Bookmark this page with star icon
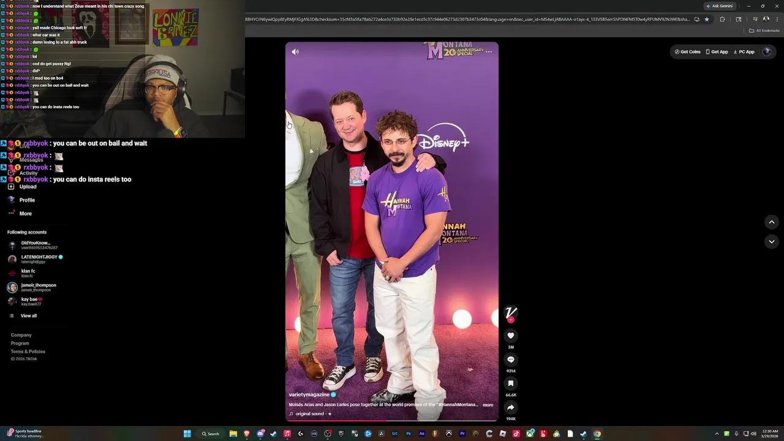The width and height of the screenshot is (784, 441). click(x=707, y=19)
